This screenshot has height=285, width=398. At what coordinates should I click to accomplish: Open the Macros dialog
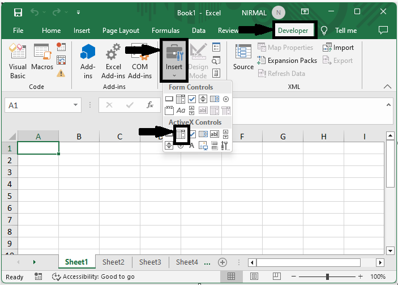tap(42, 57)
